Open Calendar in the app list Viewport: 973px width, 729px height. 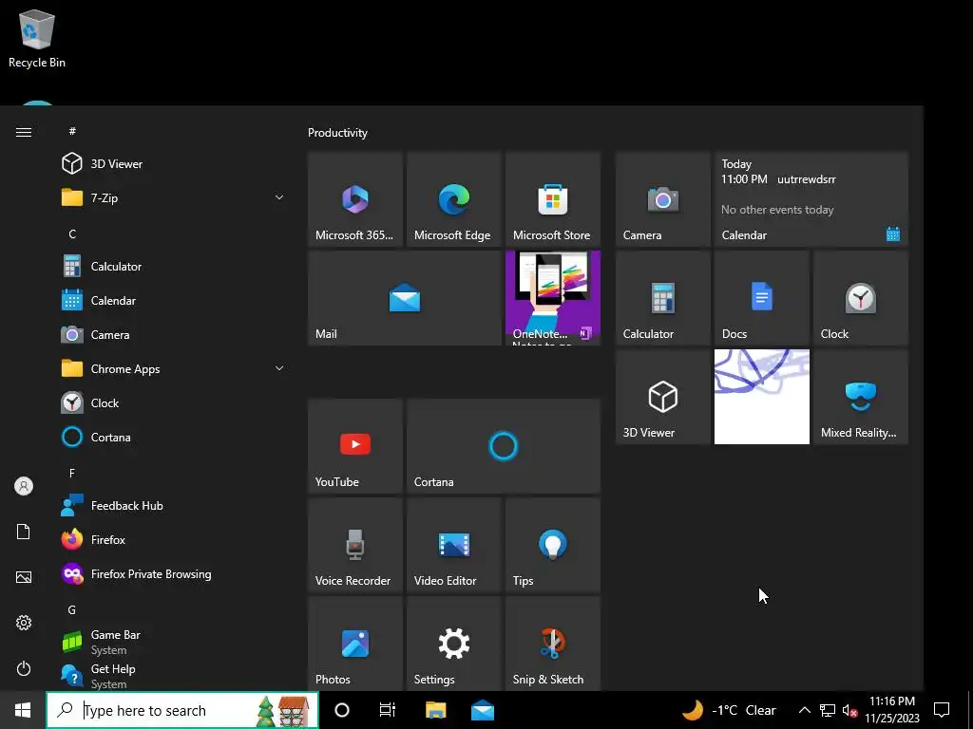pos(174,301)
